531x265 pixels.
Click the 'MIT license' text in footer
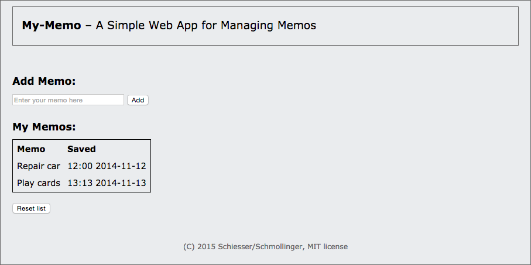(x=327, y=247)
